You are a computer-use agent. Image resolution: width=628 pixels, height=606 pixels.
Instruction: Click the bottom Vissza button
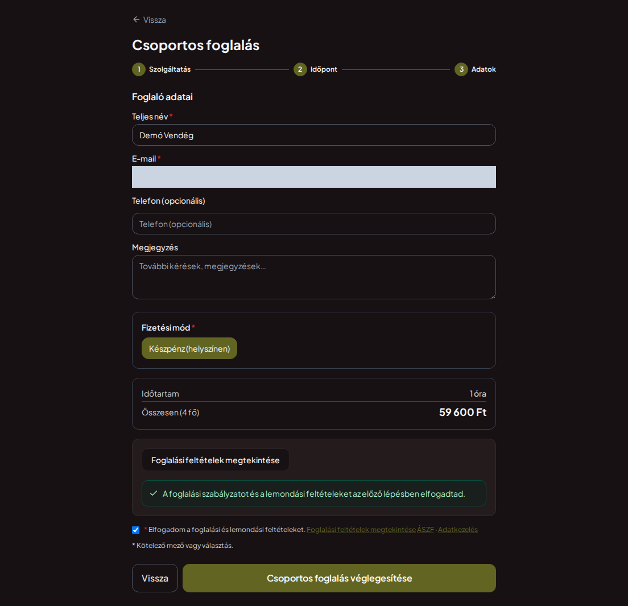(155, 578)
